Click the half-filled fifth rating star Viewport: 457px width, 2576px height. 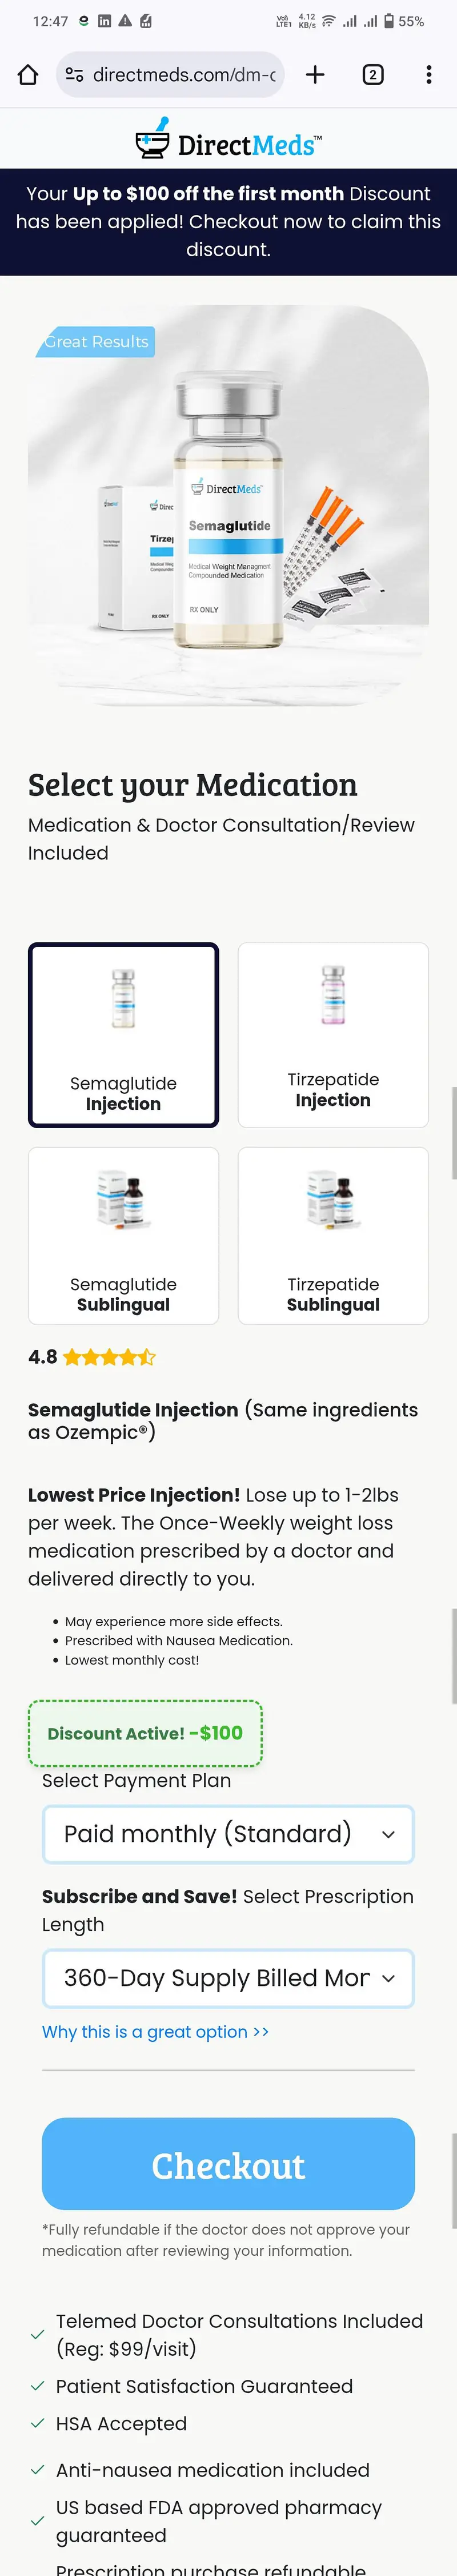pyautogui.click(x=148, y=1357)
